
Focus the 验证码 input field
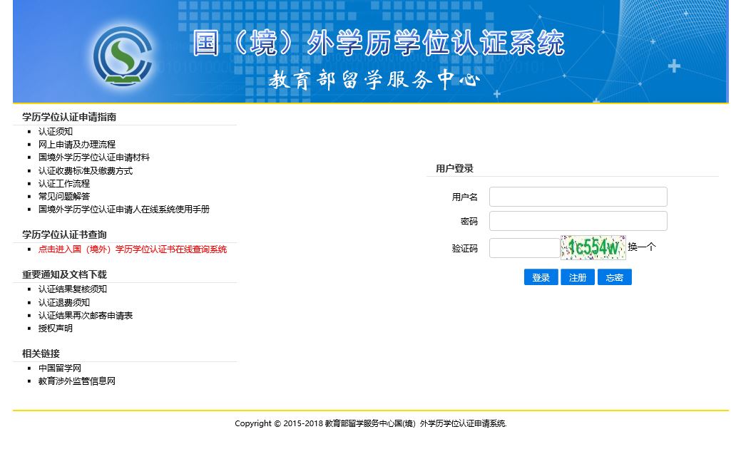click(x=525, y=248)
